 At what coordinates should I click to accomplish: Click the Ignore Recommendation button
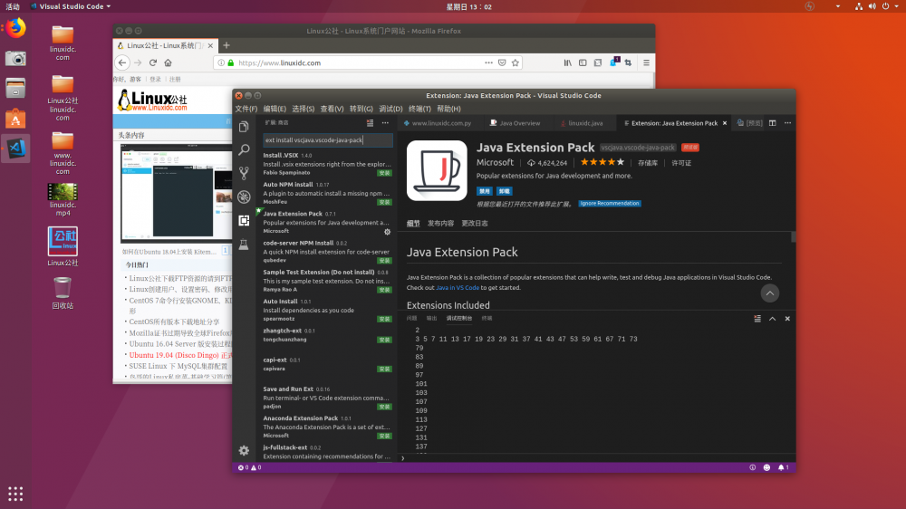pyautogui.click(x=610, y=204)
